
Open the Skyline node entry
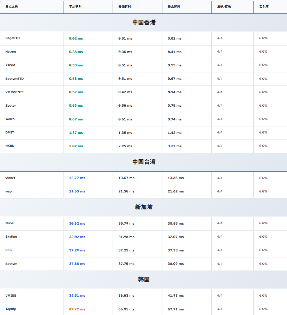pos(11,237)
